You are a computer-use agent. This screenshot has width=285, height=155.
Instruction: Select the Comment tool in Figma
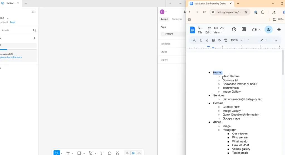coord(110,153)
